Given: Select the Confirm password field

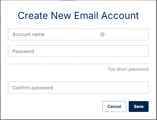Looking at the screenshot, I should click(x=78, y=88).
